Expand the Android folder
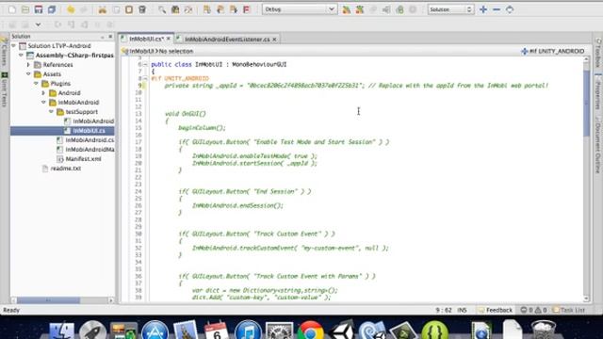Viewport: 603px width, 339px height. 43,93
